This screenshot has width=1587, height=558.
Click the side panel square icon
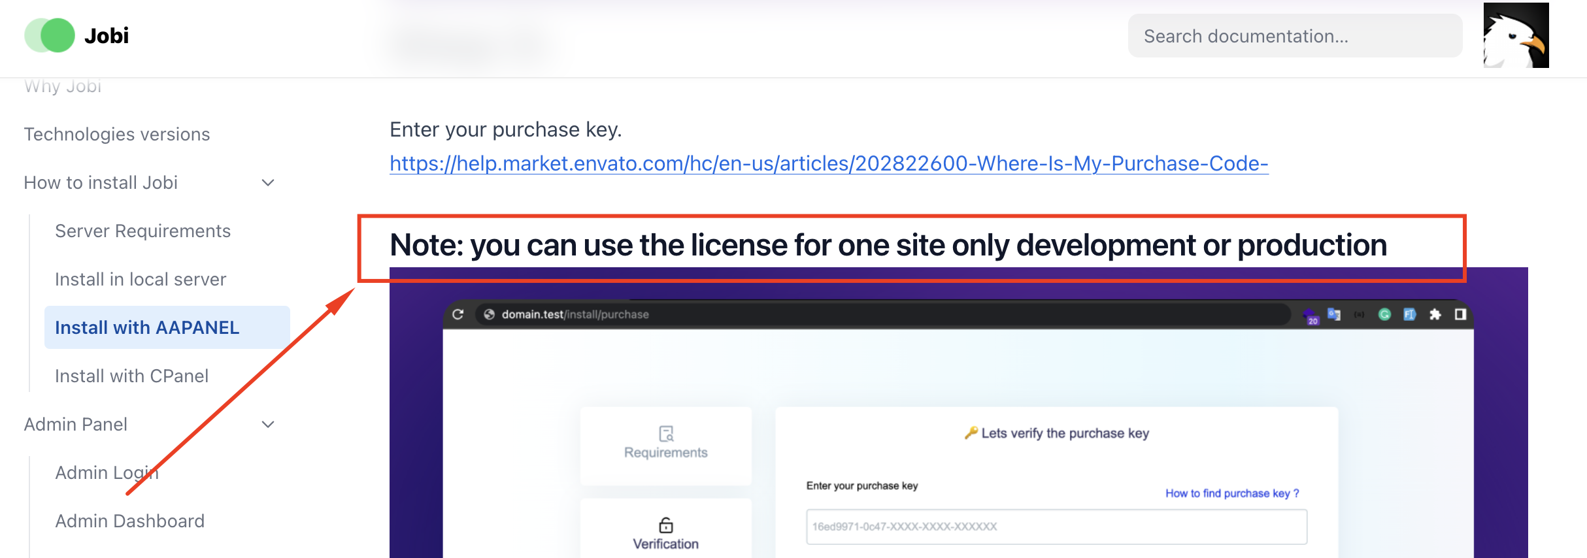pyautogui.click(x=1460, y=314)
